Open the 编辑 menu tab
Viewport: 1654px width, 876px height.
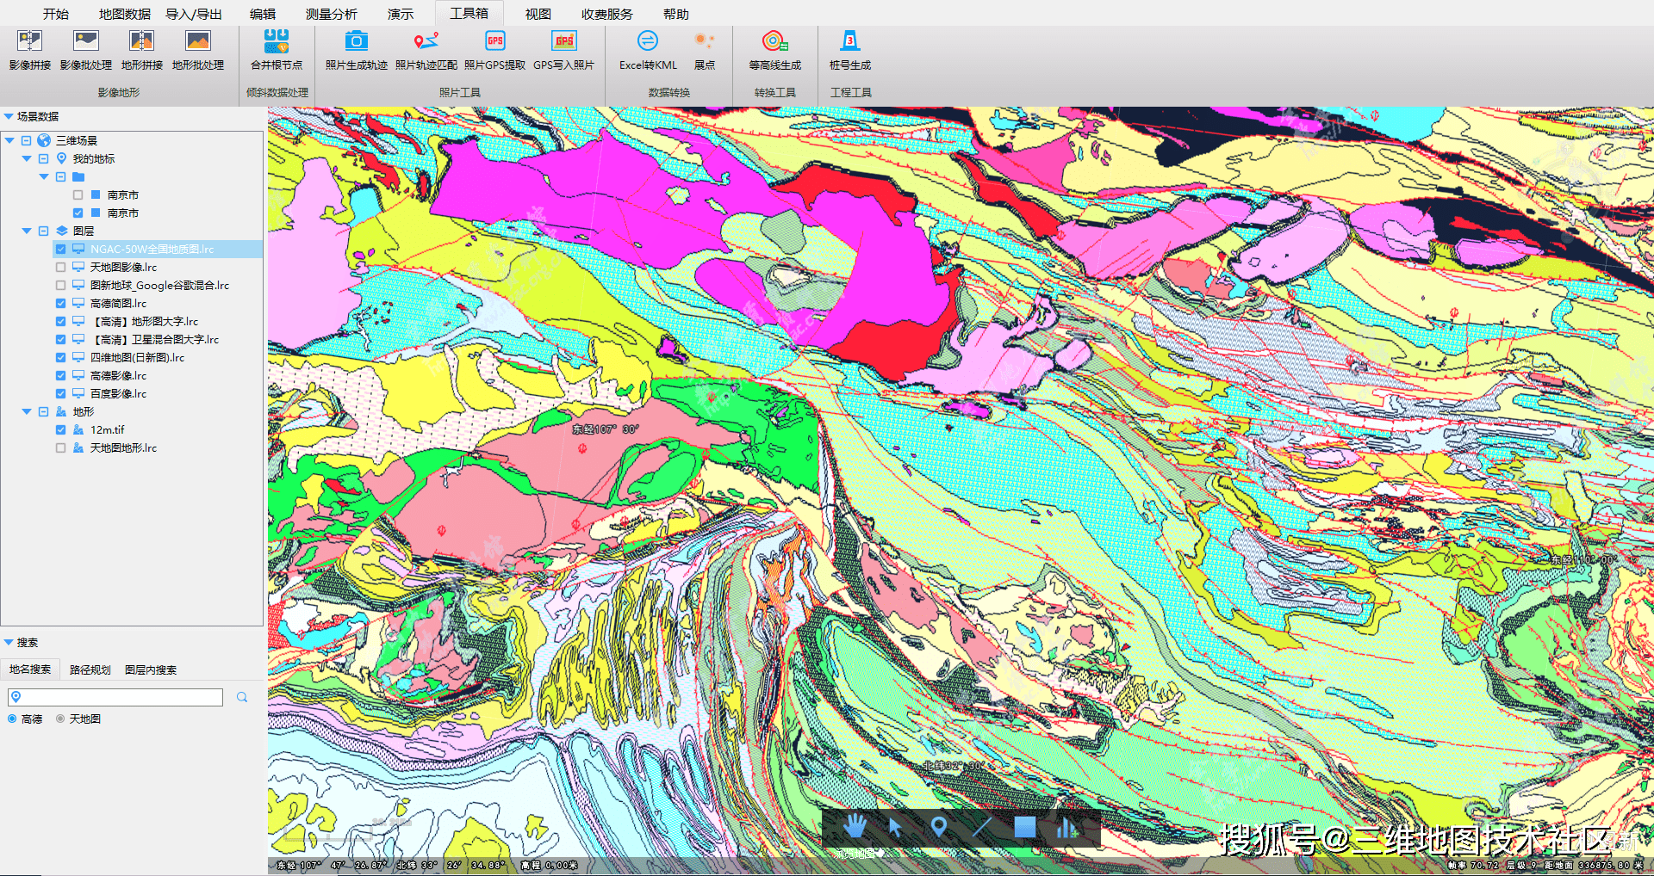pos(263,14)
